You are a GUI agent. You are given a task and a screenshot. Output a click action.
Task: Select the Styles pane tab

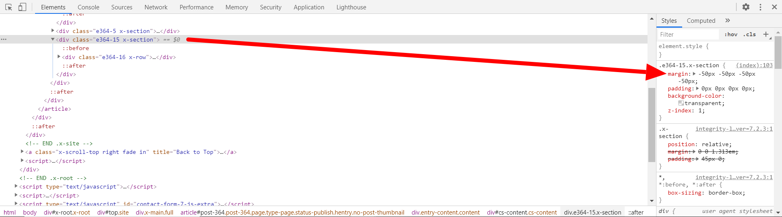pyautogui.click(x=669, y=21)
